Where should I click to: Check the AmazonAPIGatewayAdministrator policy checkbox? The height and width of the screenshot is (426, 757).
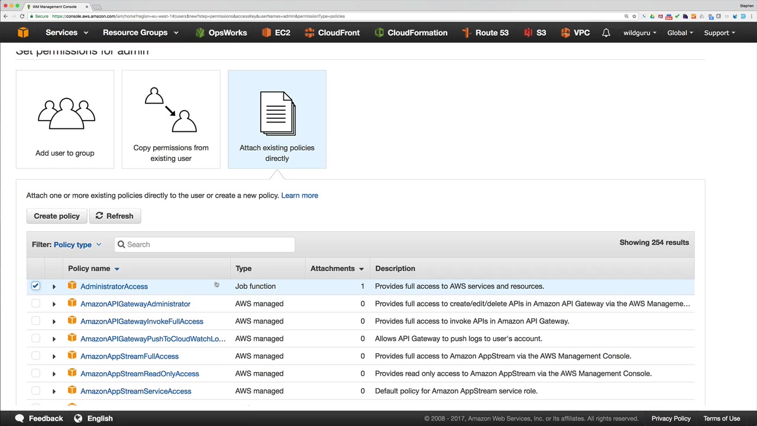35,304
